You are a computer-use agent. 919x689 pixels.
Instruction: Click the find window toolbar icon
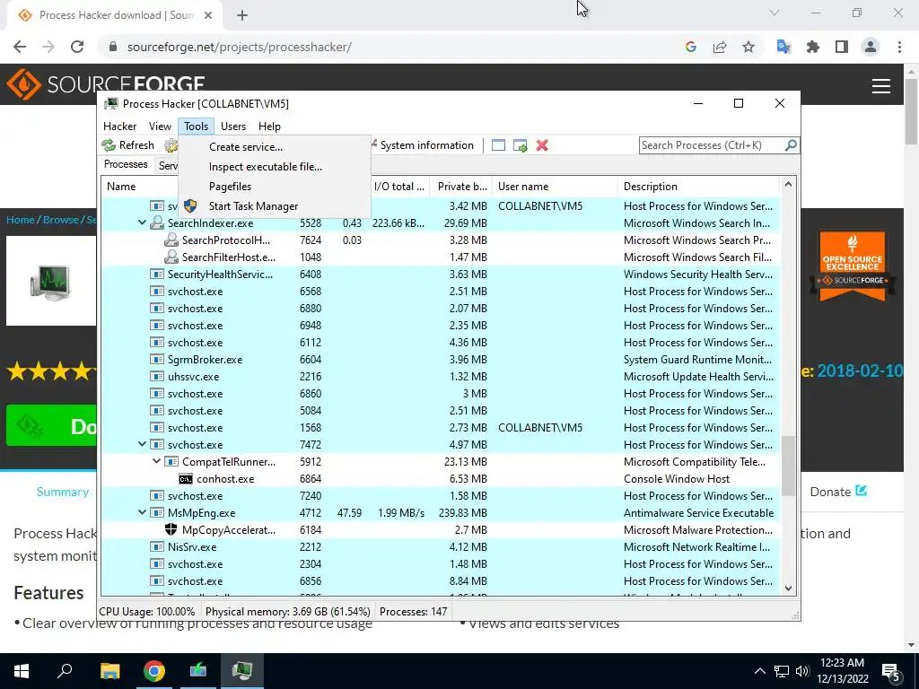coord(498,145)
